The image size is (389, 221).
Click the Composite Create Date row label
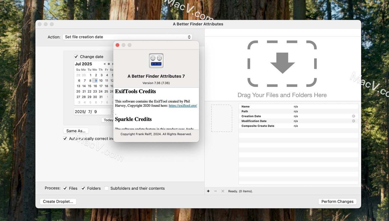258,126
